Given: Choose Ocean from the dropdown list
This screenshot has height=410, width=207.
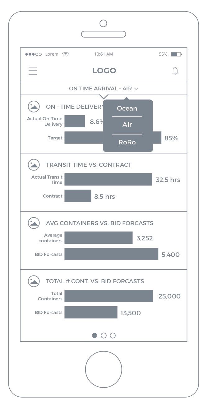Looking at the screenshot, I should (127, 108).
